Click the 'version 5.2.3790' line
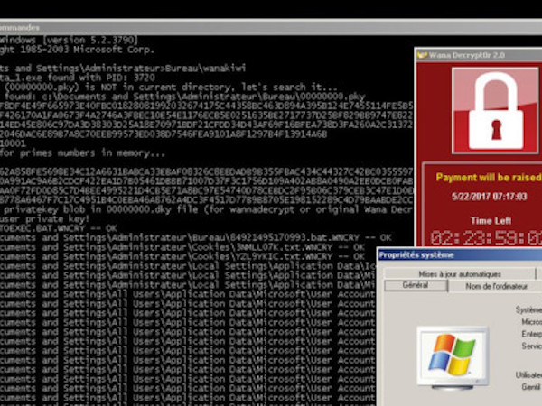The image size is (542, 406). [x=70, y=40]
